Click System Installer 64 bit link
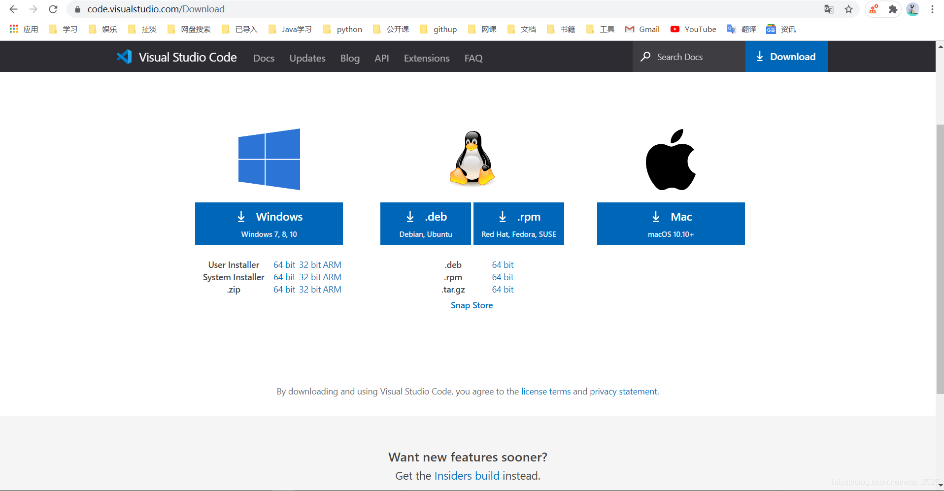Viewport: 944px width, 491px height. click(284, 277)
